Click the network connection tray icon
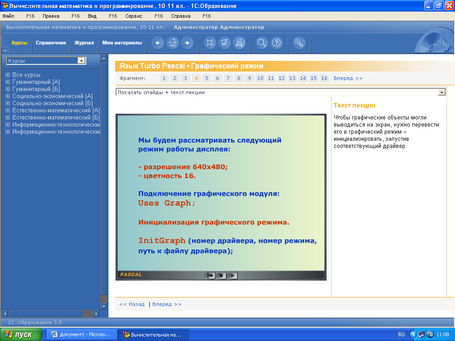This screenshot has height=341, width=455. tap(421, 334)
